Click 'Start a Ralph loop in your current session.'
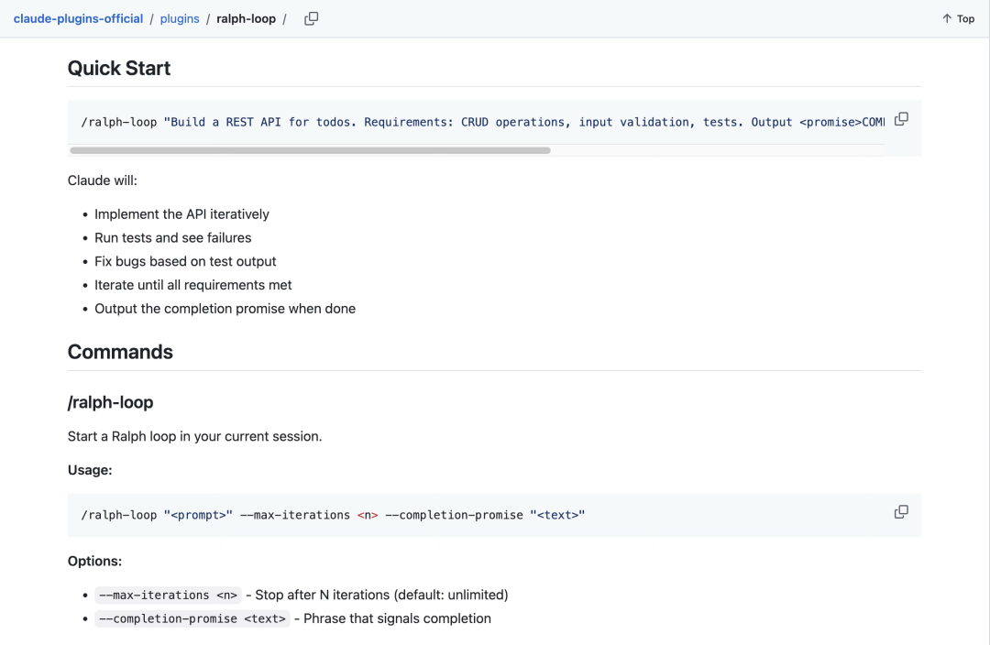Viewport: 990px width, 645px height. [194, 437]
